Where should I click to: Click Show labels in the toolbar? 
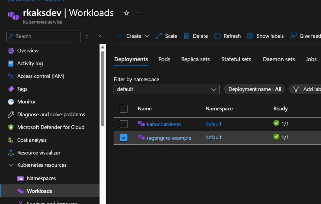coord(266,36)
